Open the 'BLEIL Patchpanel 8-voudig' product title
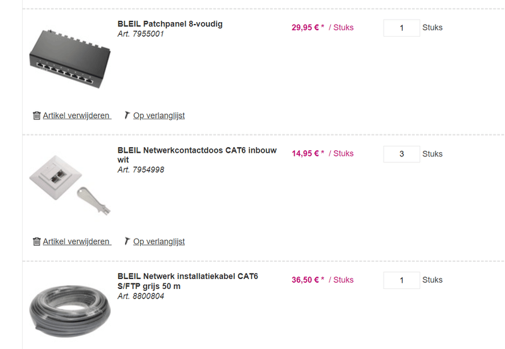The image size is (505, 349). pos(170,24)
